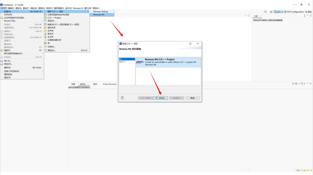Select the 属性 tab in bottom panel
This screenshot has width=313, height=175.
[x=95, y=84]
